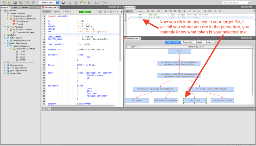The image size is (256, 146).
Task: Select the G4 dot view
Action: [199, 42]
